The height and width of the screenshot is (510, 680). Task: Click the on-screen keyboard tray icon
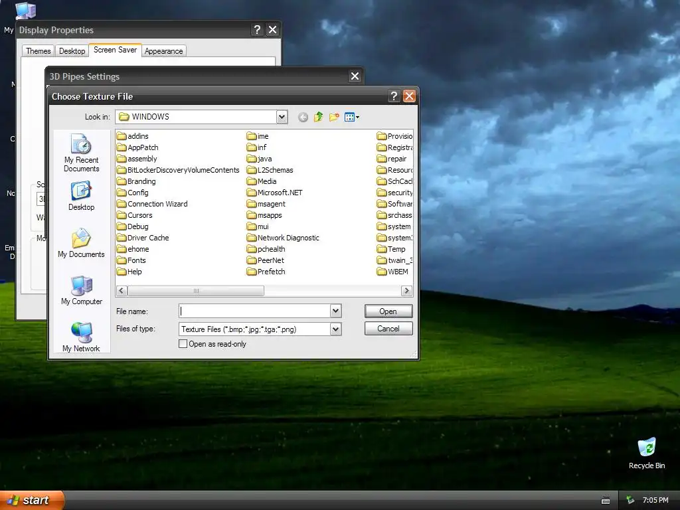(606, 501)
